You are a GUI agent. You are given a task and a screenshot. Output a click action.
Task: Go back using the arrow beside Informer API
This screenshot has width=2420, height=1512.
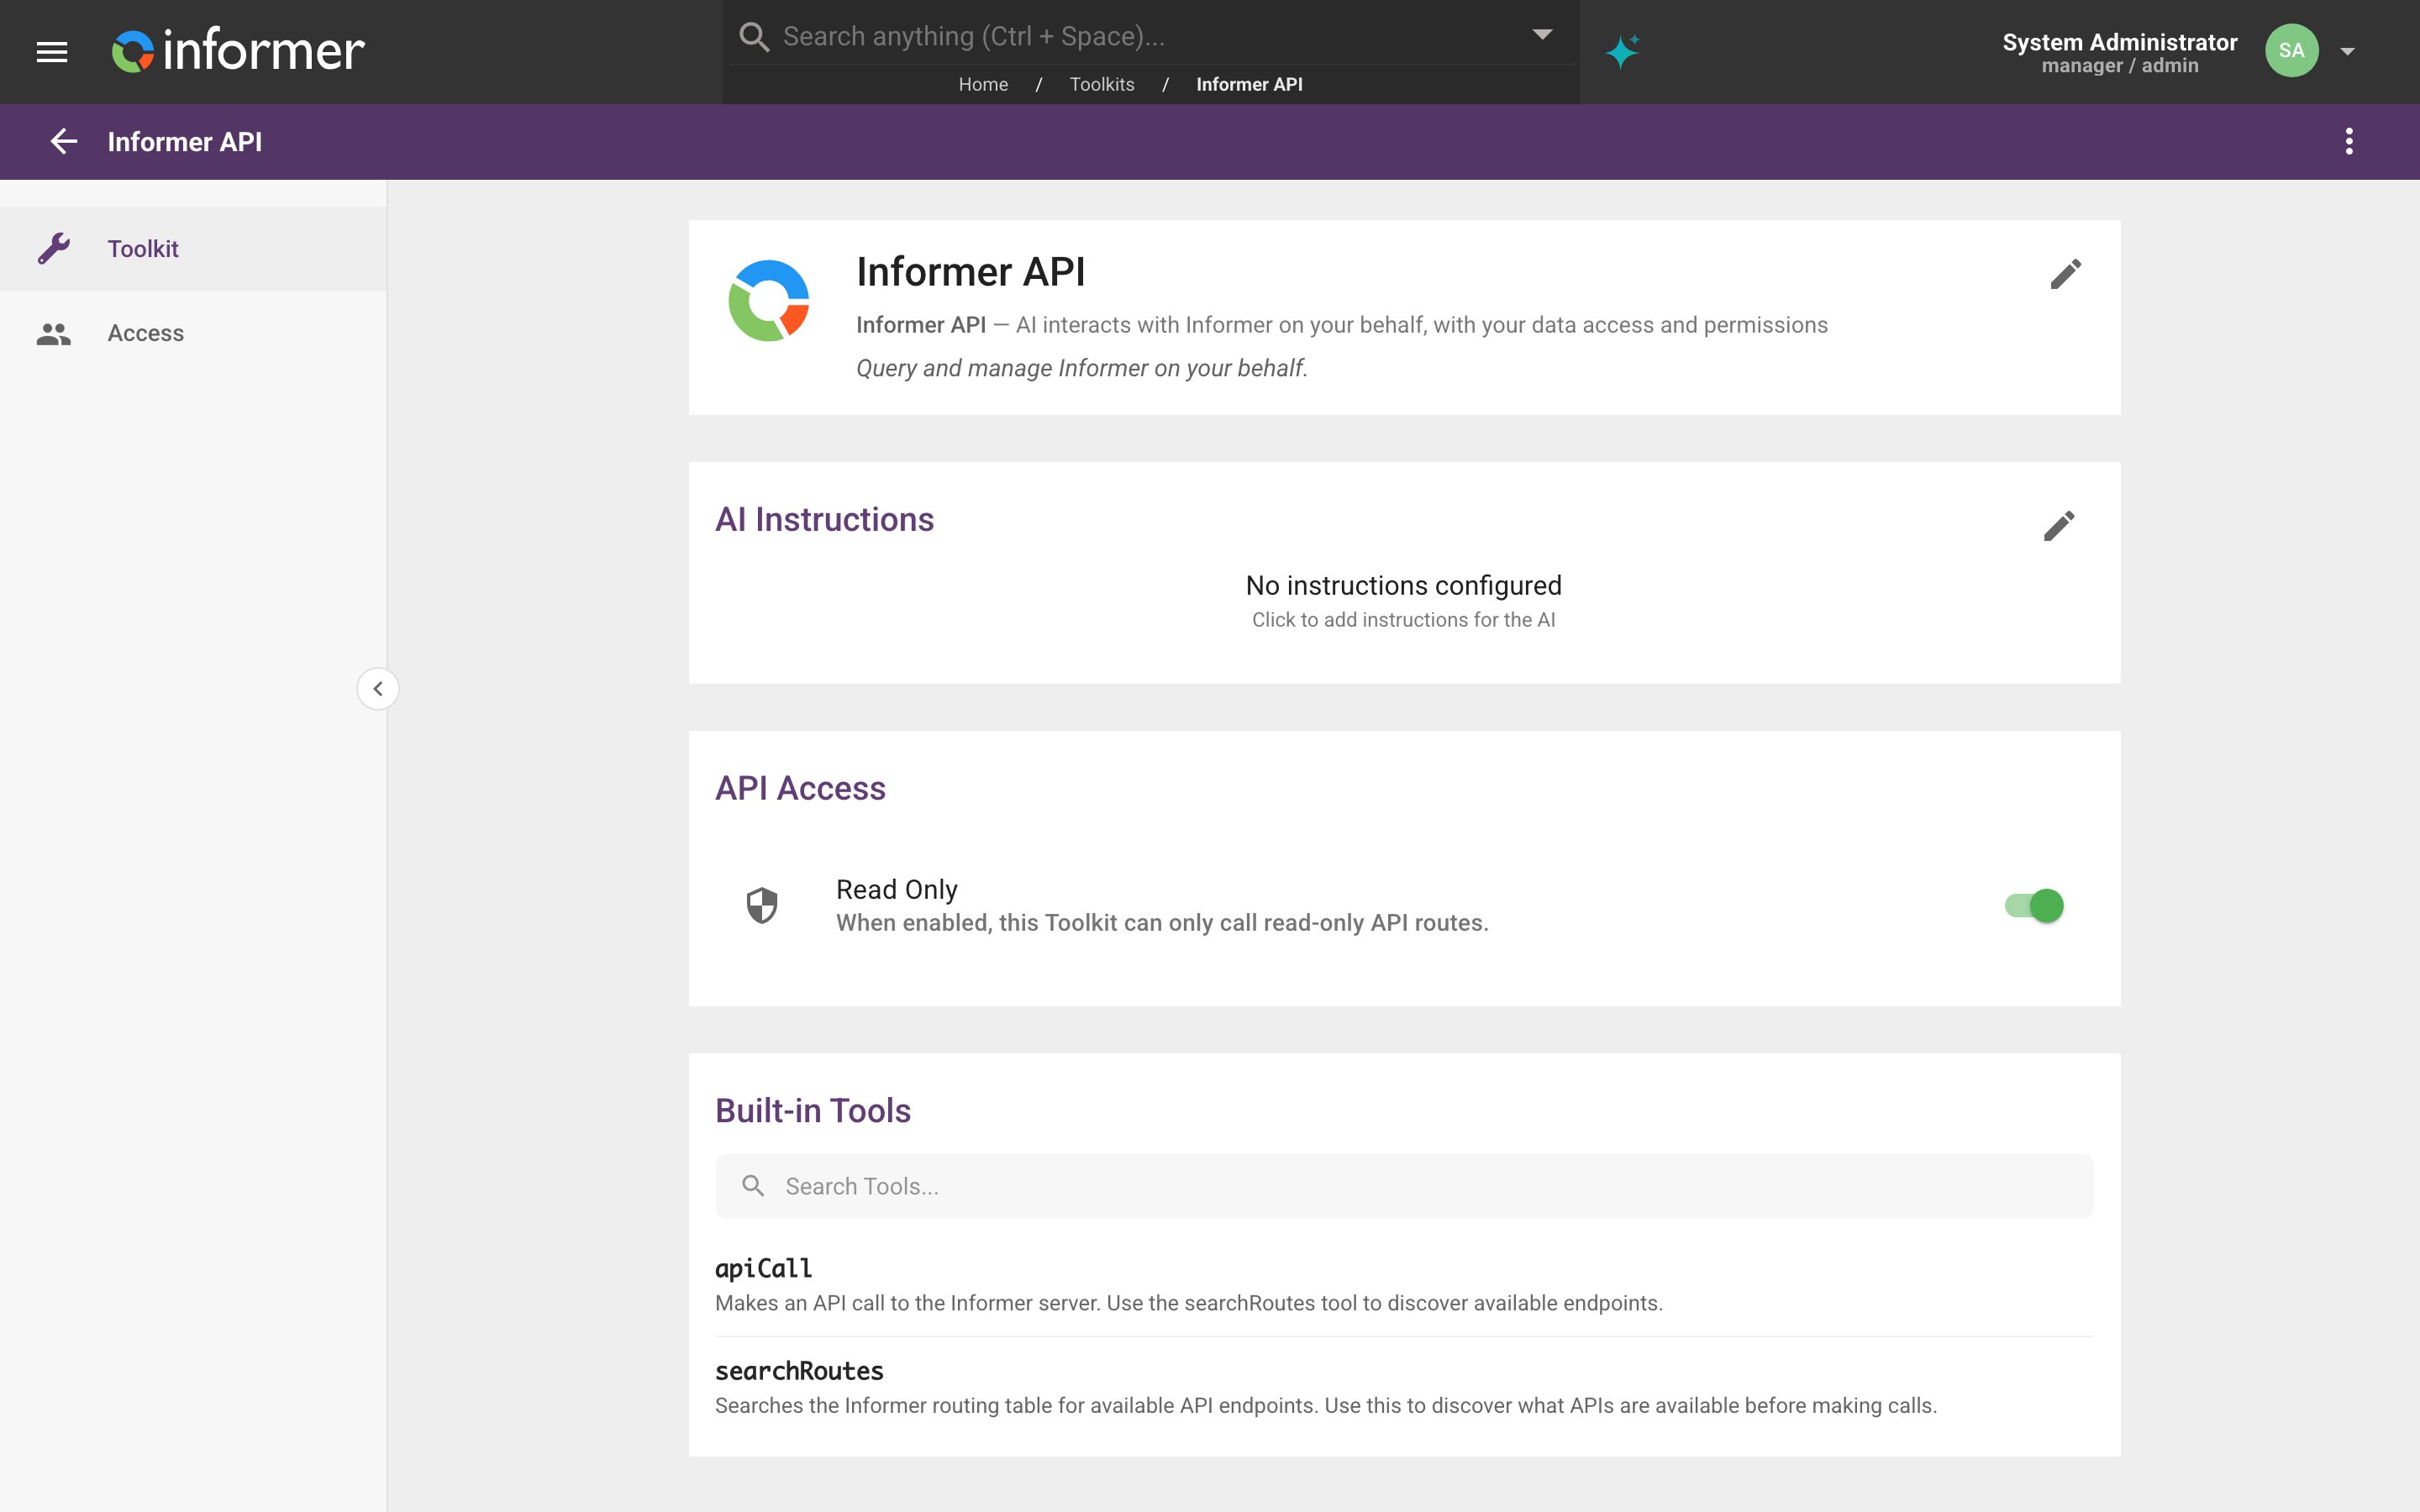tap(64, 141)
